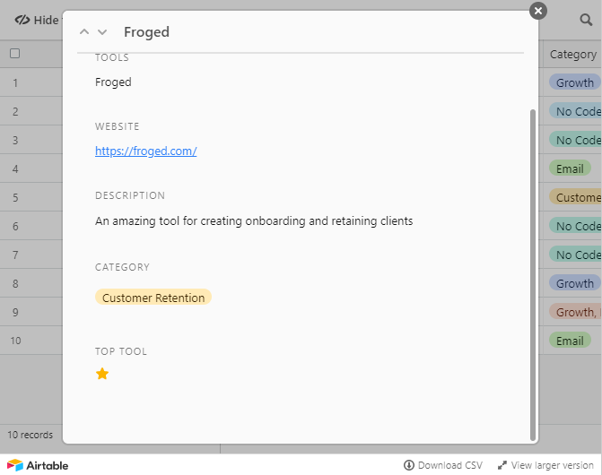Open the froged.com website link
Screen dimensions: 602x475
(x=145, y=151)
